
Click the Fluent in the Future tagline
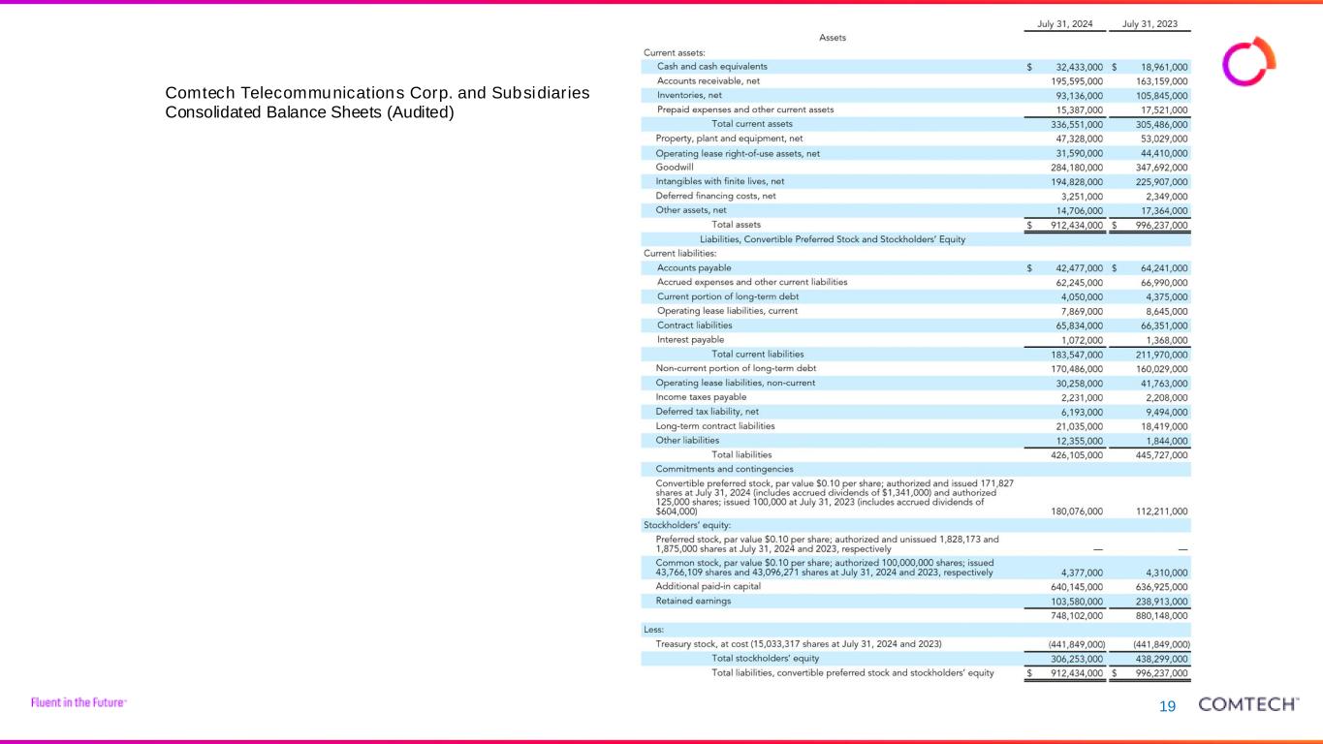(x=79, y=702)
